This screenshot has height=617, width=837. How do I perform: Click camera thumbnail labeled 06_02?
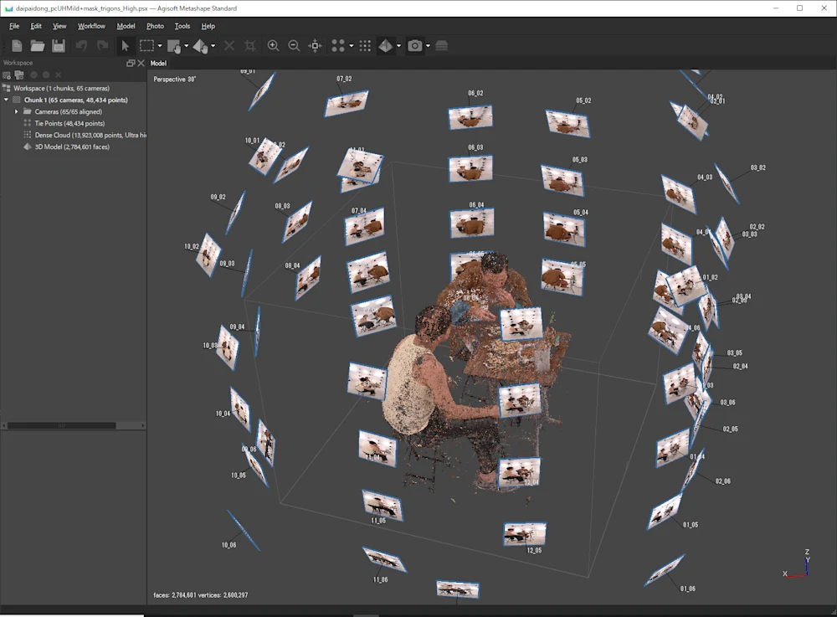[470, 117]
